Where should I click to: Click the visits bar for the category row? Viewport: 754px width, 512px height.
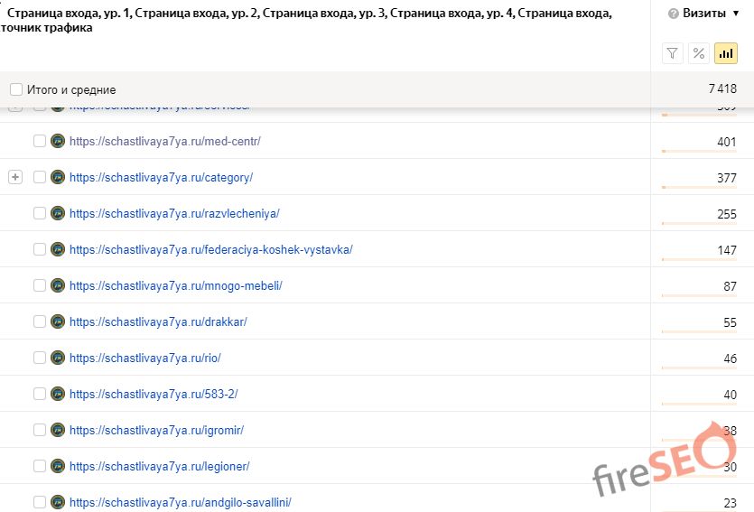coord(700,187)
